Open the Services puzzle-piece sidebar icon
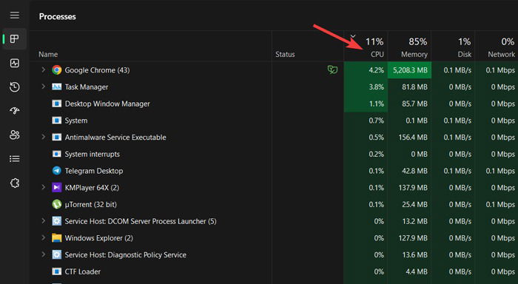 pos(15,183)
